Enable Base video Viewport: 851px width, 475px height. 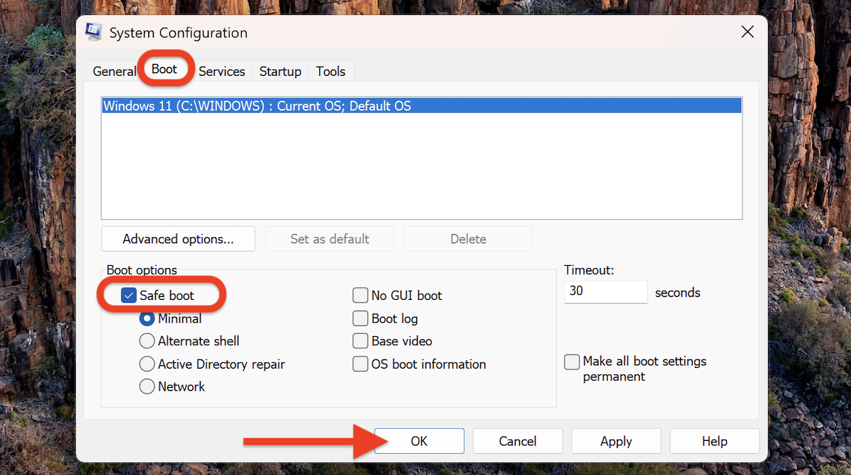(360, 341)
